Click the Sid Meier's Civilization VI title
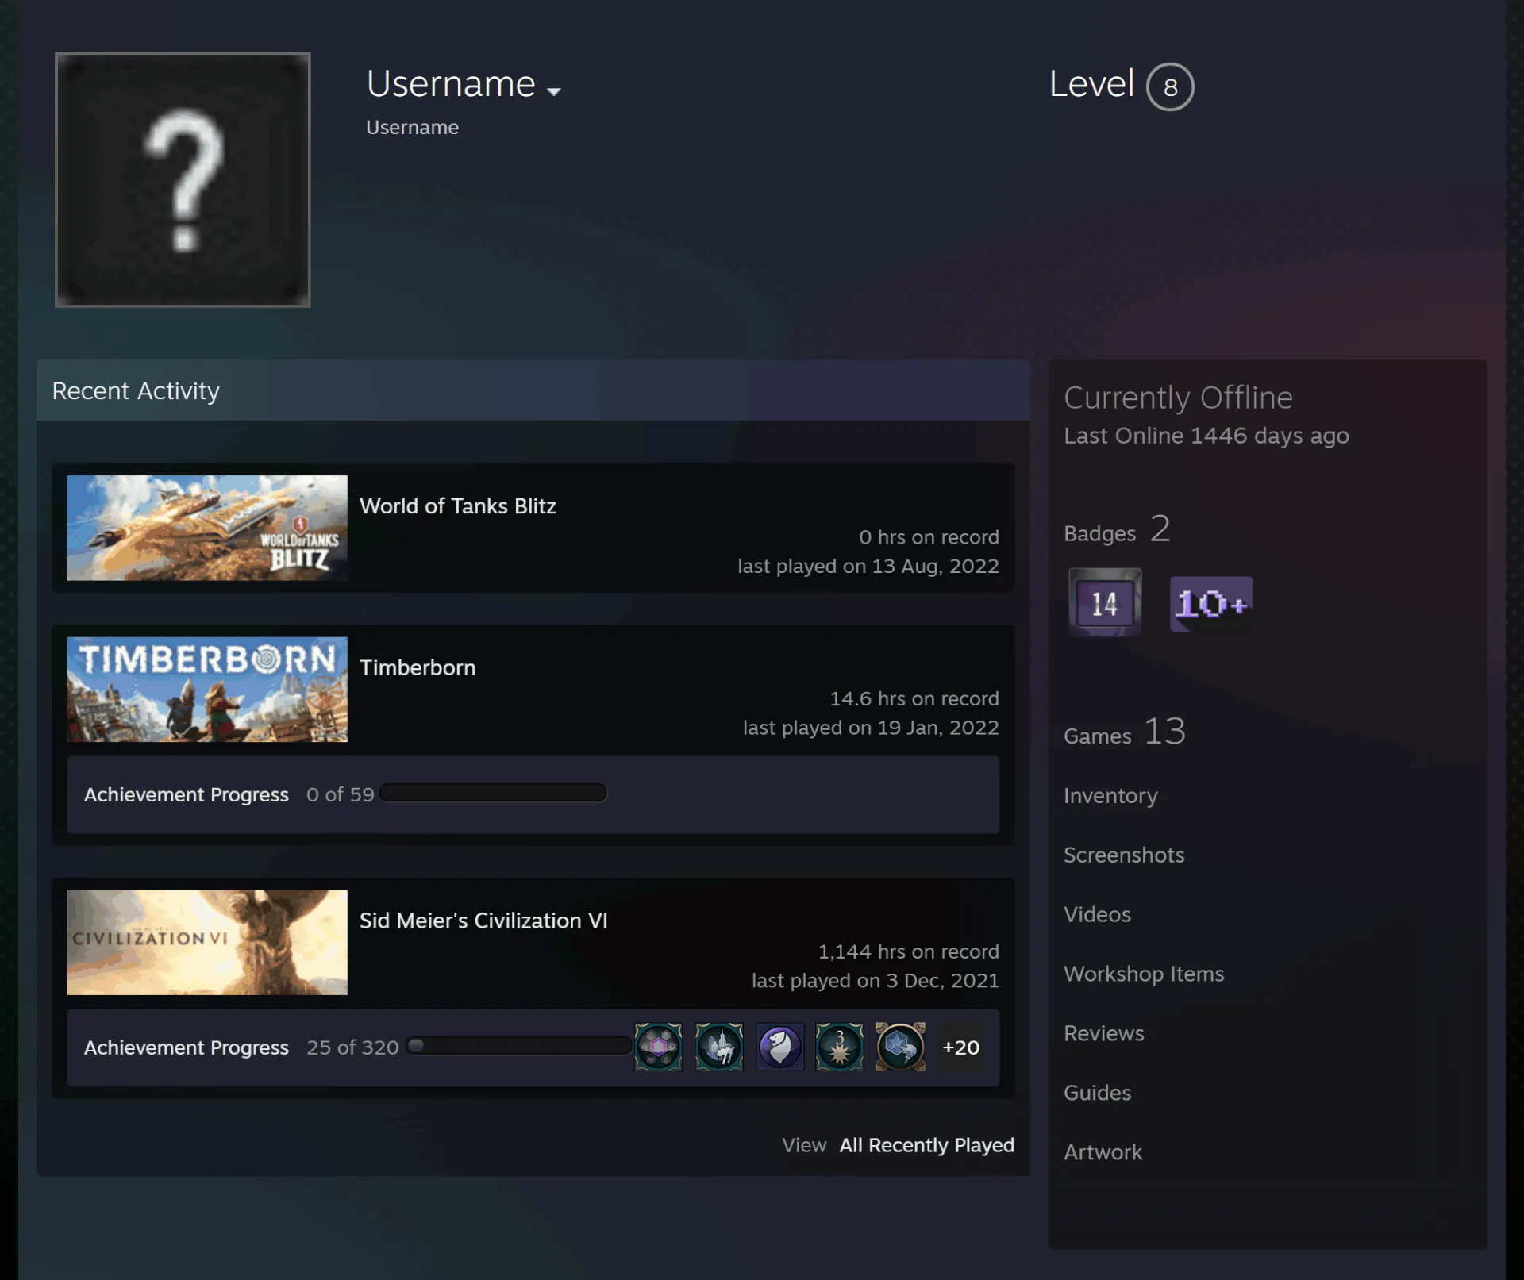The height and width of the screenshot is (1280, 1524). point(483,921)
